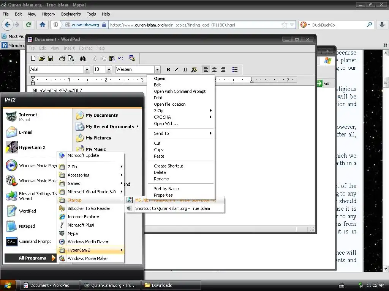Select Rename in the context menu

[x=181, y=179]
